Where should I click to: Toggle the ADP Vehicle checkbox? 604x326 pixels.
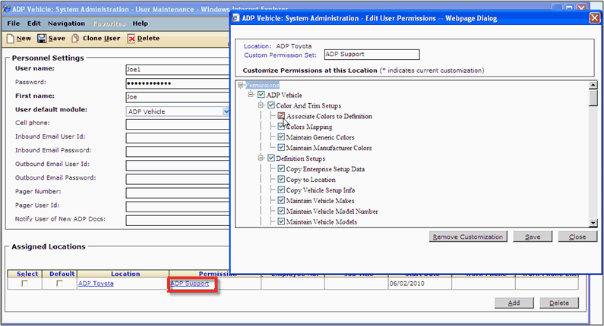pos(261,95)
